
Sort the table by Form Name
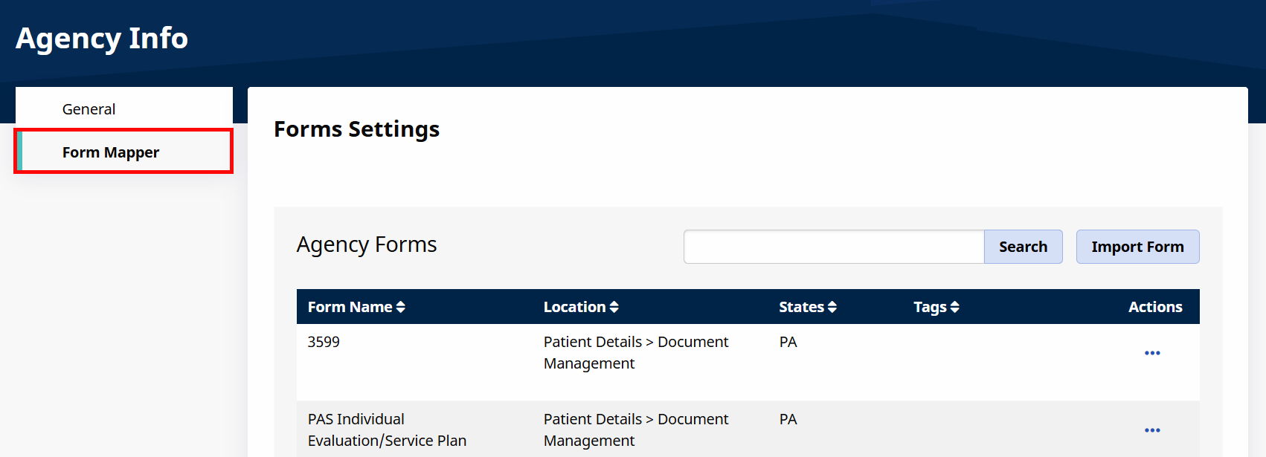pos(400,307)
